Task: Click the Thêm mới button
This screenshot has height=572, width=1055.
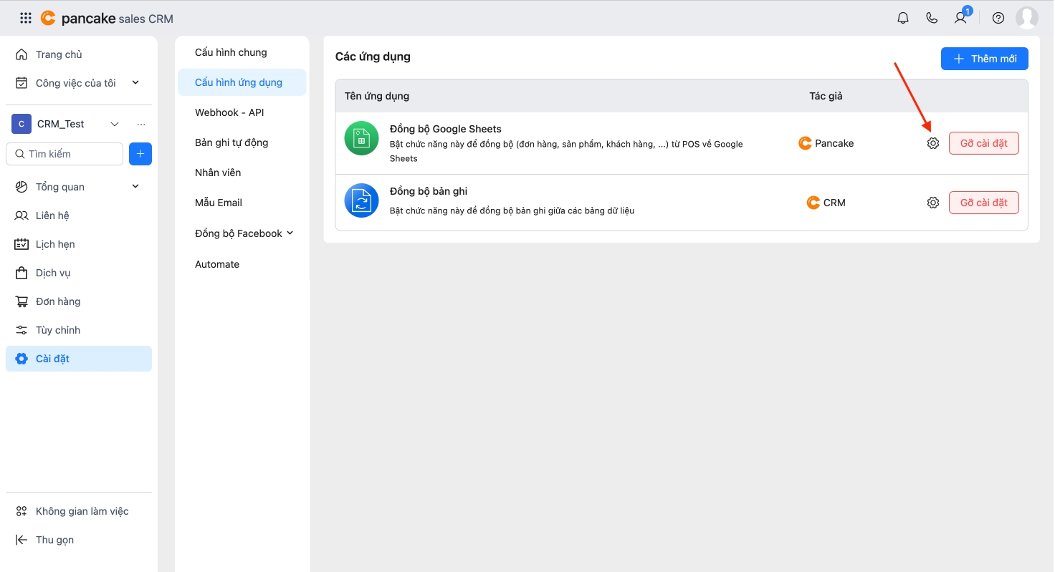Action: 984,59
